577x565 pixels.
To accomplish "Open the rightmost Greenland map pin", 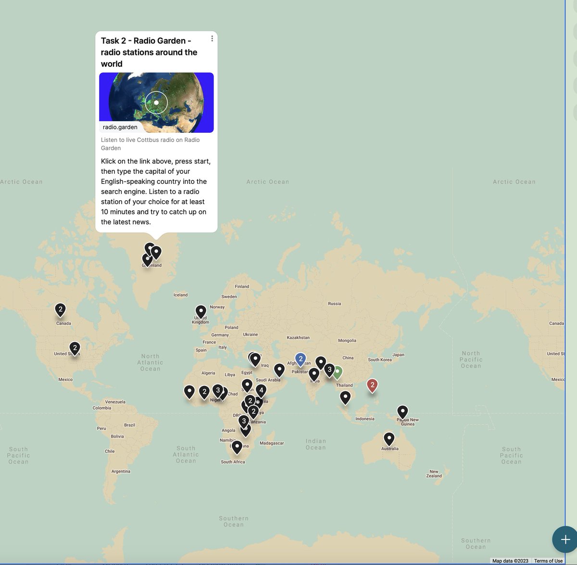I will [156, 253].
